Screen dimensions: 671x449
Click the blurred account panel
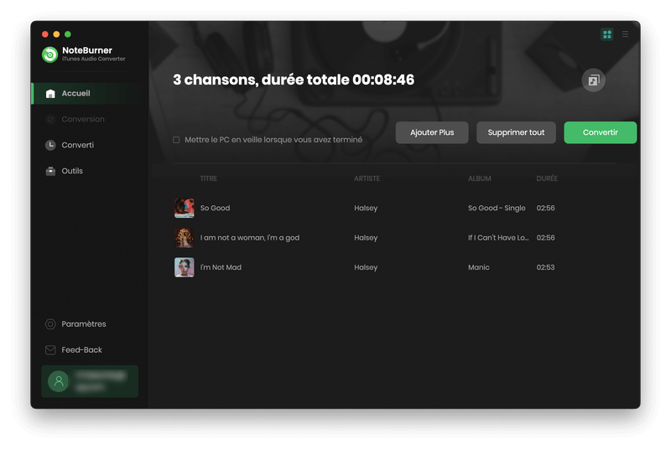click(x=90, y=381)
